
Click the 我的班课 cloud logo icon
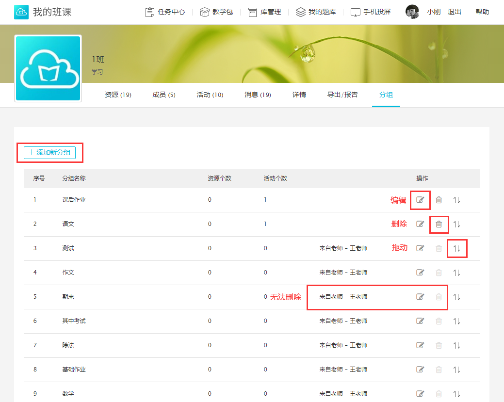(x=21, y=12)
